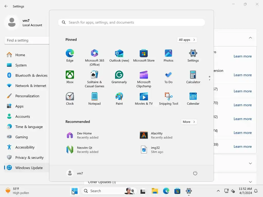Open Outlook (new) pinned app
Screen dimensions: 263x197
(x=119, y=56)
